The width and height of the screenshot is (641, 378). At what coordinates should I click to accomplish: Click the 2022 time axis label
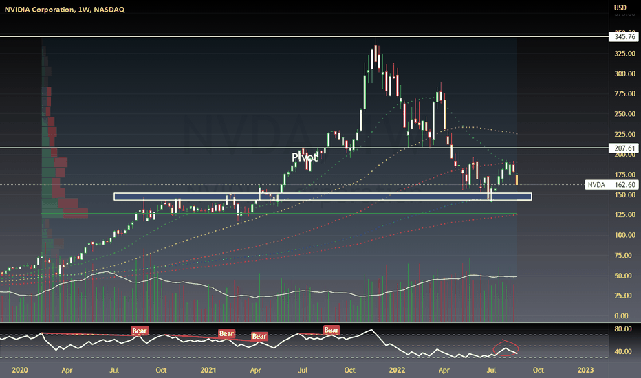point(397,370)
